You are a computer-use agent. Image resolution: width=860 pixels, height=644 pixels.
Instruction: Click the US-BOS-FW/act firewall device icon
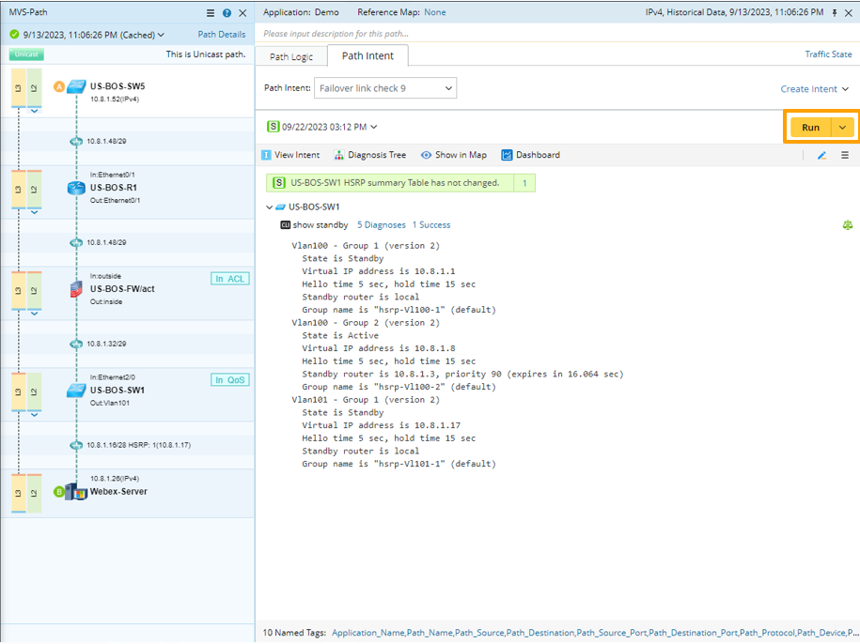[76, 289]
